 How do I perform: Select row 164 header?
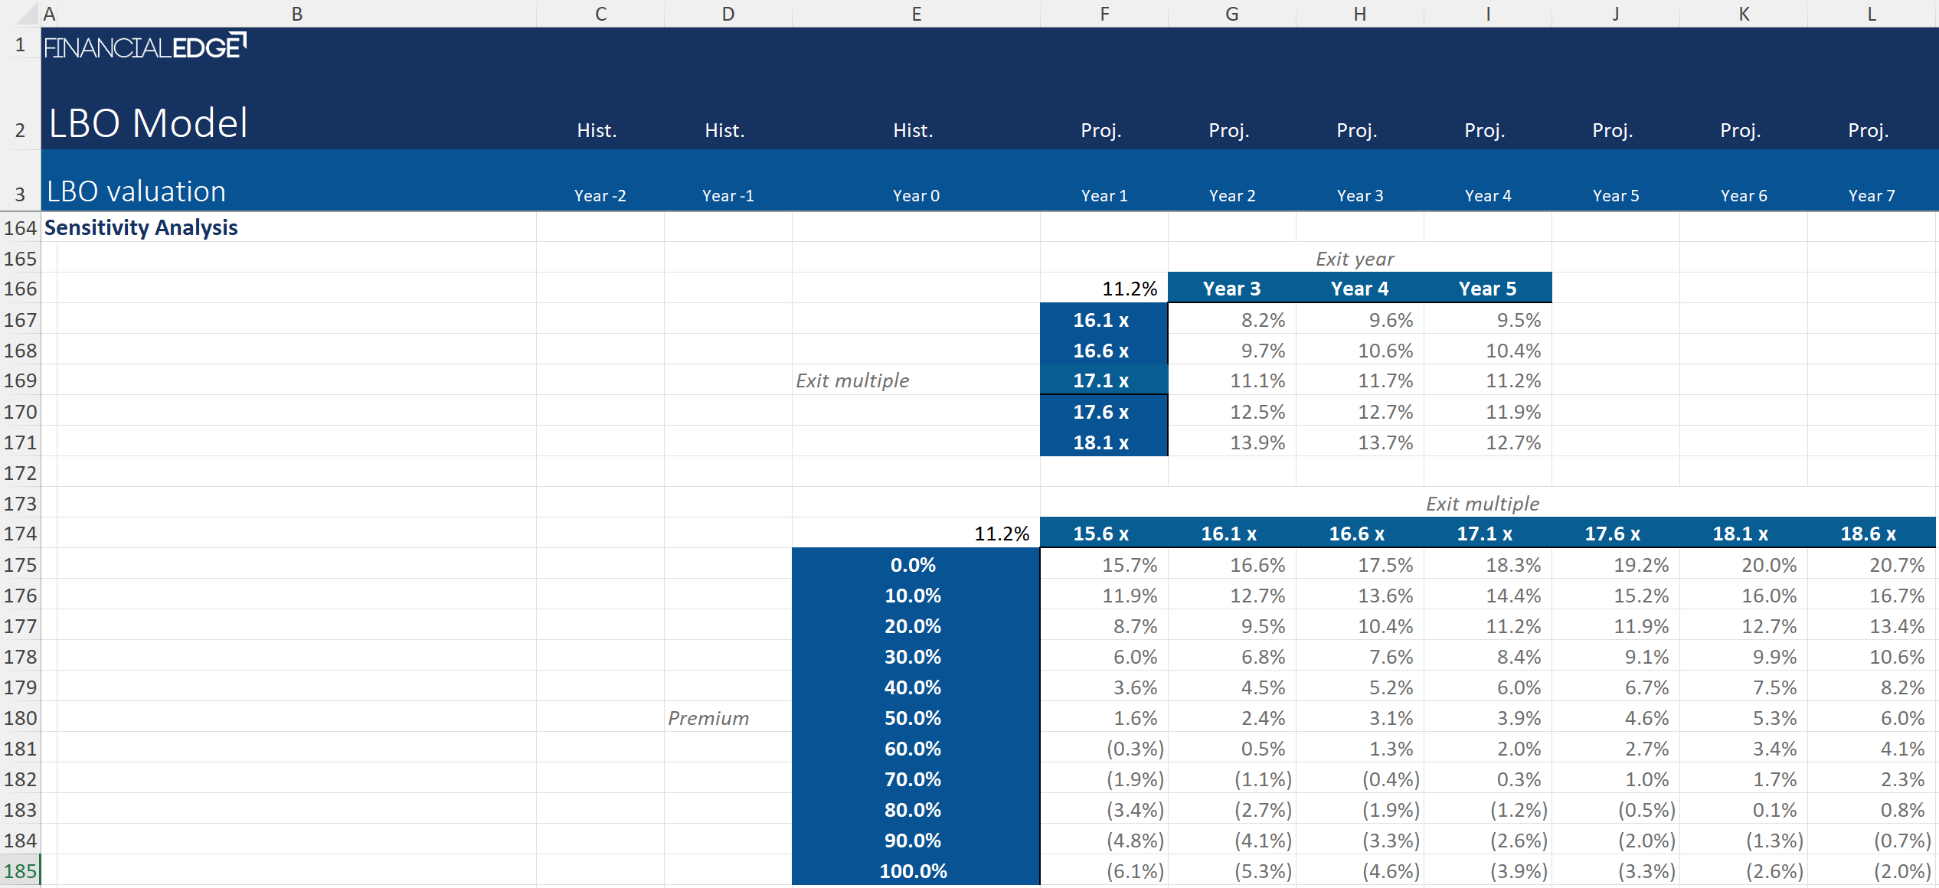click(20, 228)
